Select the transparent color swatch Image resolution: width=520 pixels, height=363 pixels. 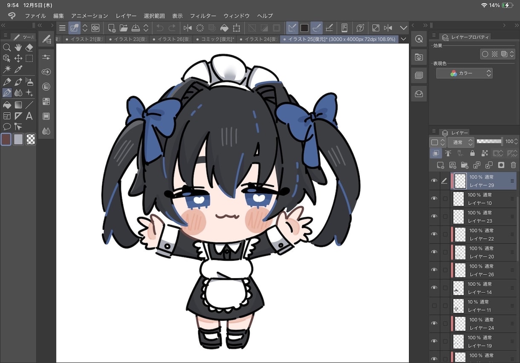tap(30, 139)
